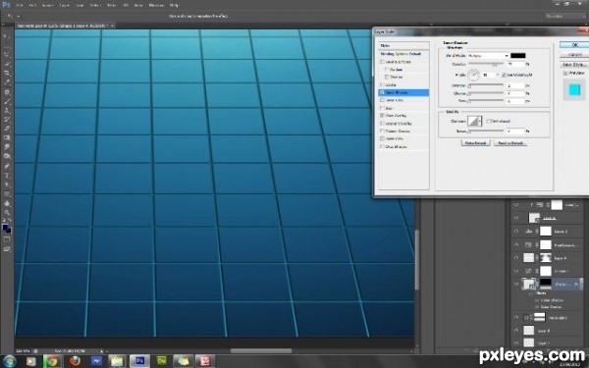Open the black shadow color swatch
589x368 pixels.
pyautogui.click(x=518, y=56)
